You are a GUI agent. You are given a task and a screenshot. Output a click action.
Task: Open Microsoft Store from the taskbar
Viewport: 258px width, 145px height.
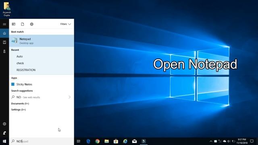point(116,141)
